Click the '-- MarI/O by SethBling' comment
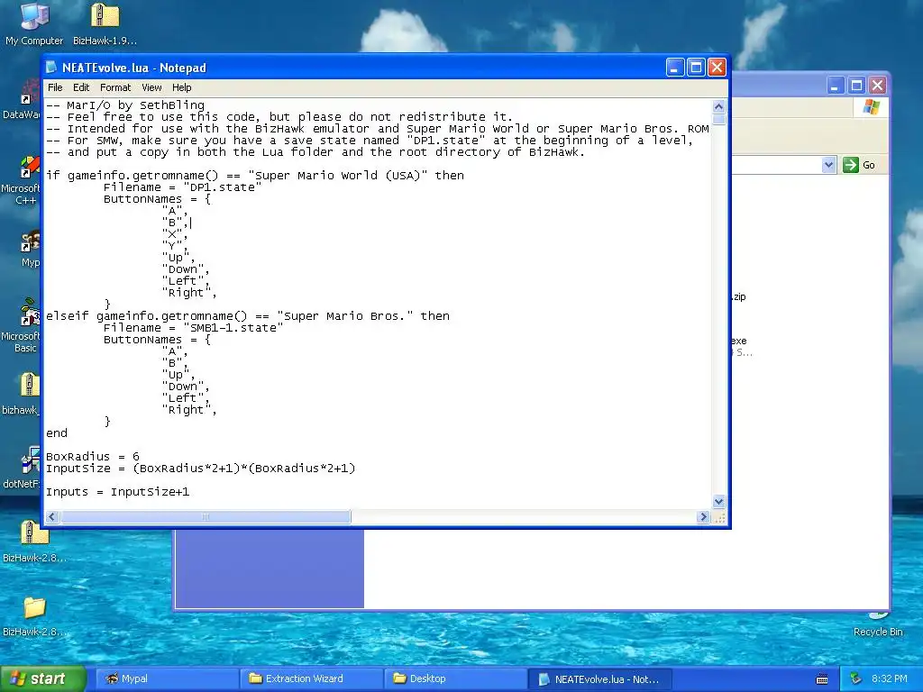This screenshot has width=923, height=692. [125, 105]
